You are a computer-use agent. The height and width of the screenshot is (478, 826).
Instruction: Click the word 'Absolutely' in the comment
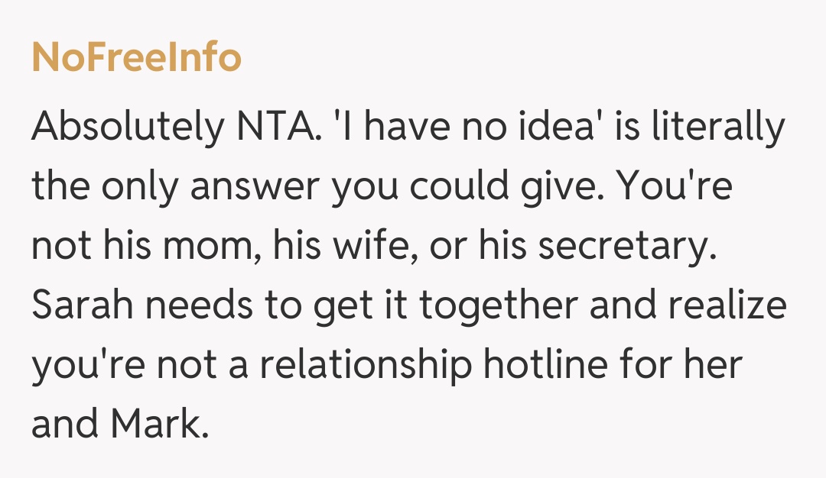pyautogui.click(x=124, y=129)
